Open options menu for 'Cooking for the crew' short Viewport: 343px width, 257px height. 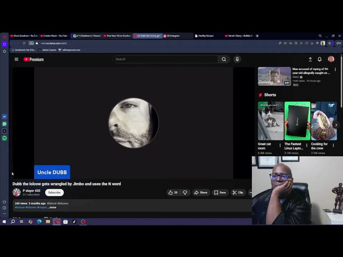pos(333,145)
